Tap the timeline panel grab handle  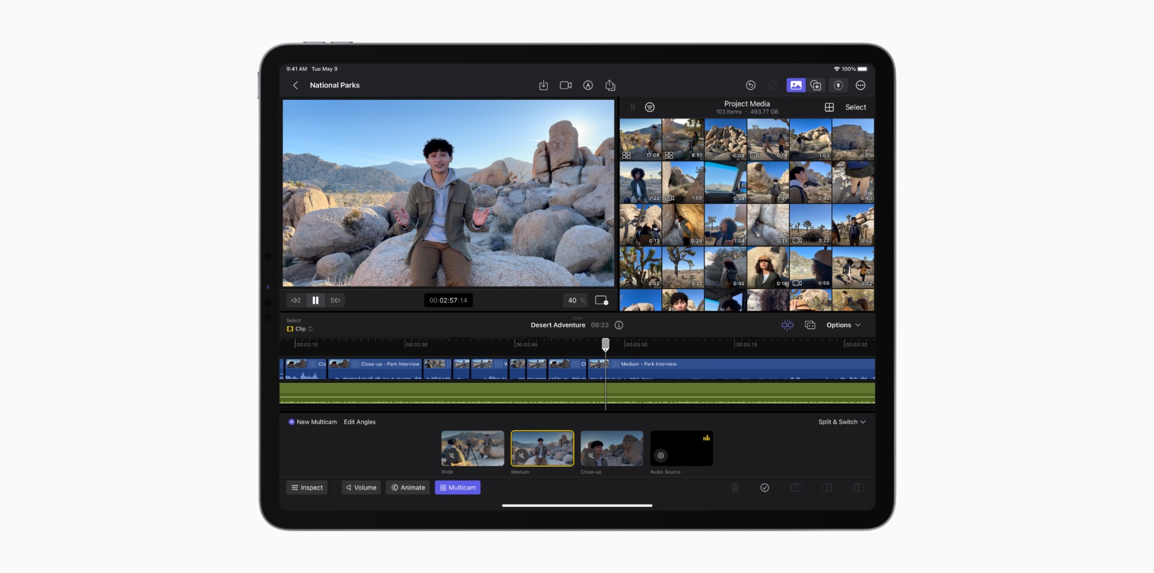(577, 317)
